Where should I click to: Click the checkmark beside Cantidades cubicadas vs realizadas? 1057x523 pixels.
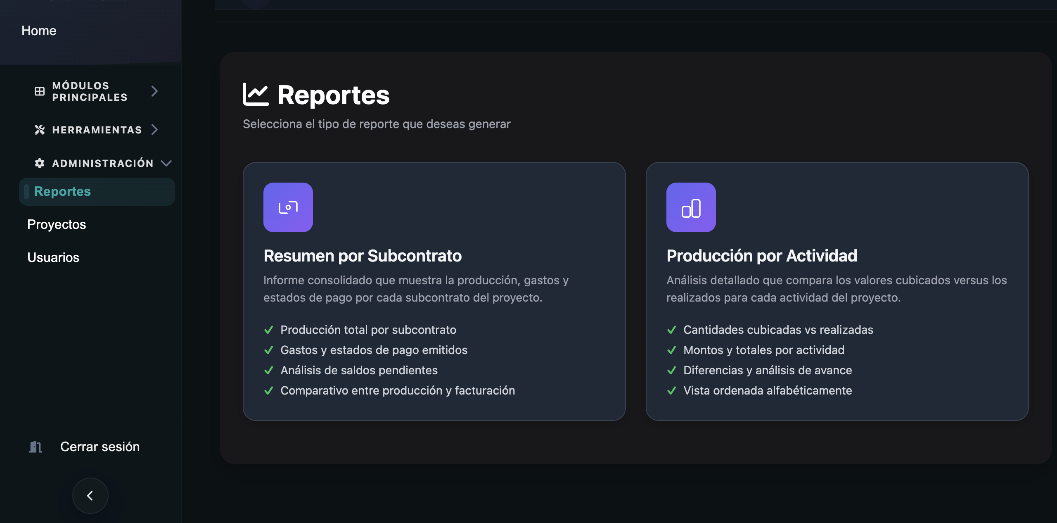(672, 330)
